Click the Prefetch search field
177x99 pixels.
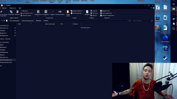[x=143, y=21]
